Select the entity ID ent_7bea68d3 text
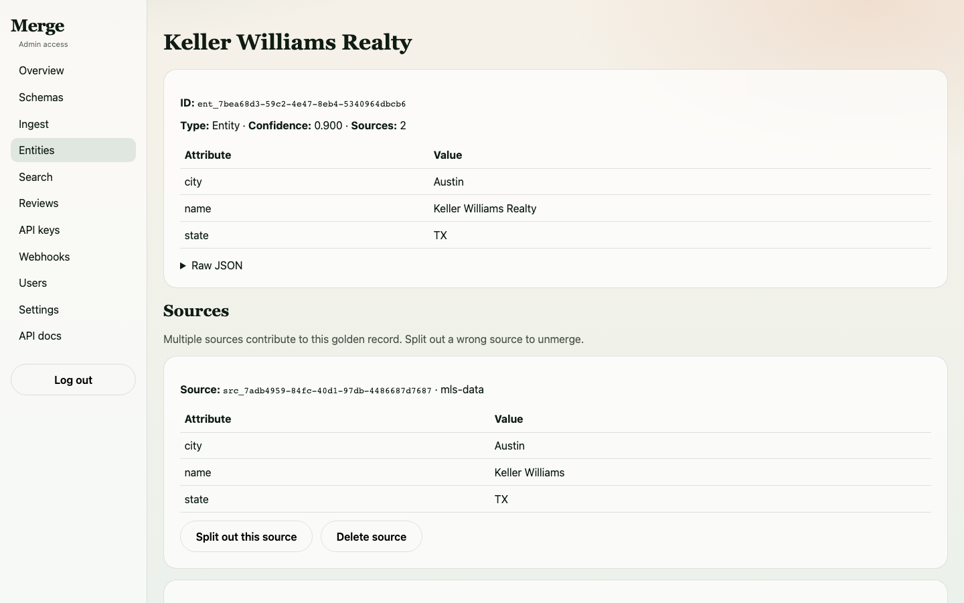Screen dimensions: 964x603 pyautogui.click(x=301, y=104)
